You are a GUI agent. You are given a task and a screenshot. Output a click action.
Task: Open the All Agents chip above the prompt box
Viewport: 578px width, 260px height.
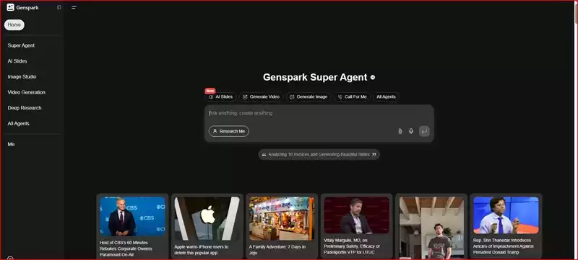point(386,97)
